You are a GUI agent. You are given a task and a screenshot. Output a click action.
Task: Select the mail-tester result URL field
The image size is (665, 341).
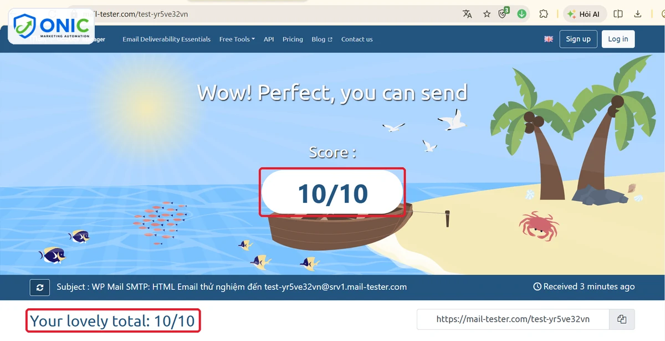coord(513,319)
